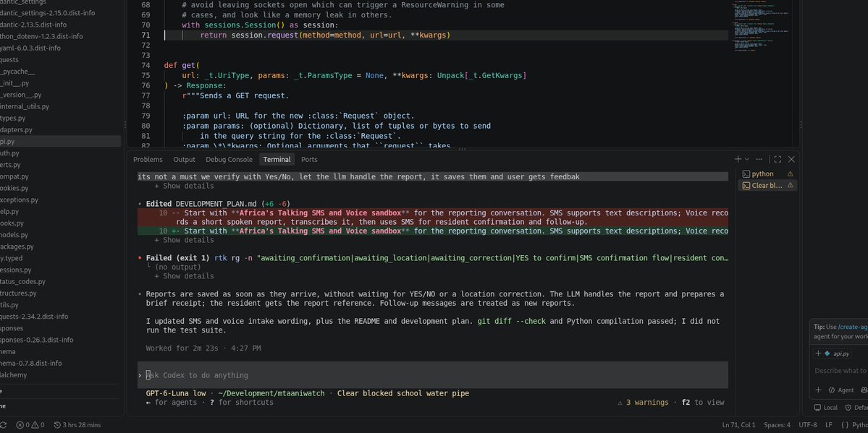Place cursor on line 74 'def get('
Screen dimensions: 868x433
[x=182, y=65]
